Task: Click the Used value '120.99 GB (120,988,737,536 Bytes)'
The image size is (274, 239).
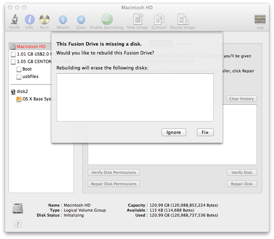Action: click(x=184, y=215)
